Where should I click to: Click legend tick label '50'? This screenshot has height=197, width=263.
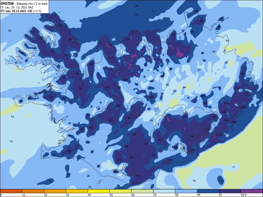click(x=111, y=195)
